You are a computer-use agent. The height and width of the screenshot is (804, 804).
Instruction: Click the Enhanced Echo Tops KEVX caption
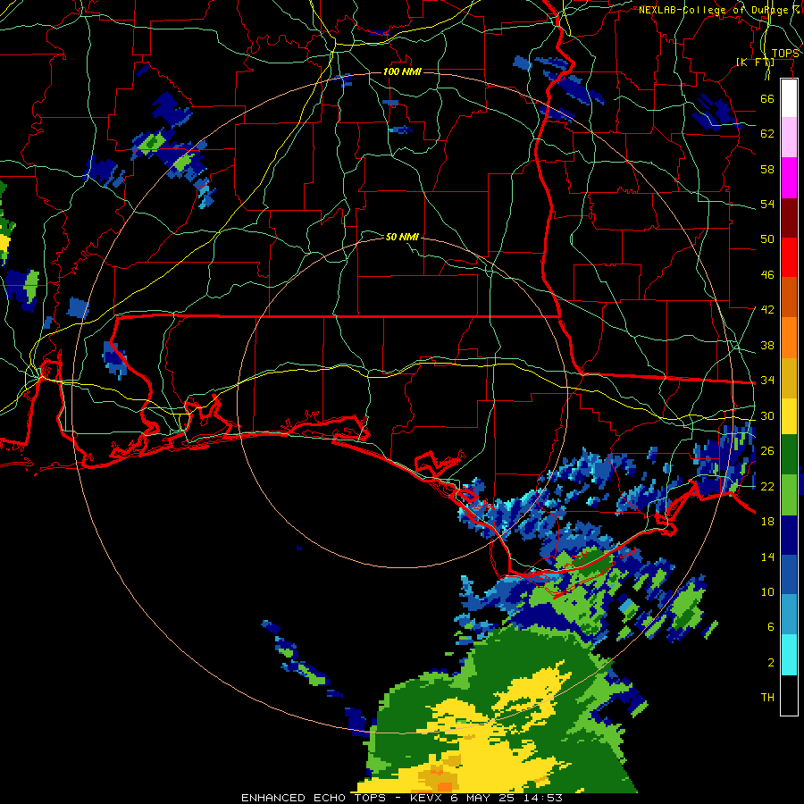pyautogui.click(x=402, y=798)
